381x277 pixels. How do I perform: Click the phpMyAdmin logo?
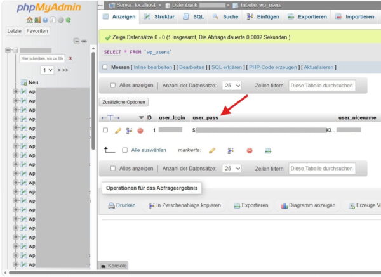point(49,7)
